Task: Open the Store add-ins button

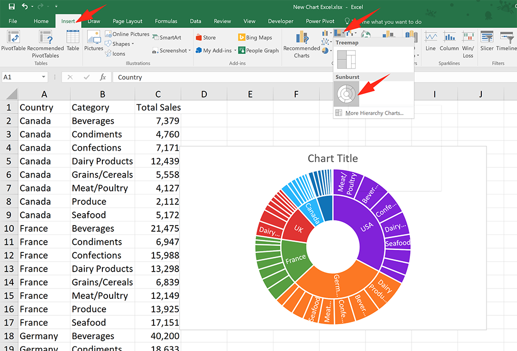Action: [x=209, y=37]
